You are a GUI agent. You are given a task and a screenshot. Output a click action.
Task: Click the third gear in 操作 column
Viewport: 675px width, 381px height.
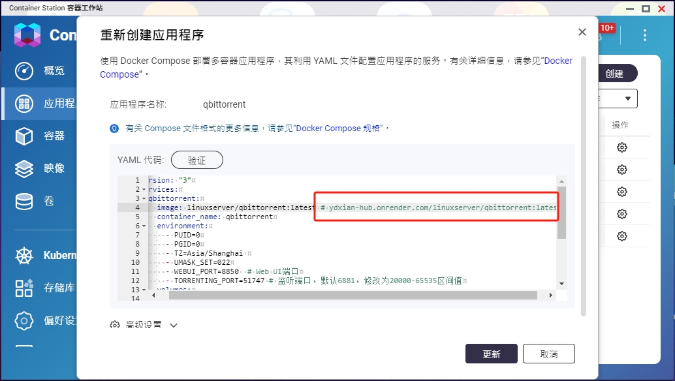pos(621,191)
